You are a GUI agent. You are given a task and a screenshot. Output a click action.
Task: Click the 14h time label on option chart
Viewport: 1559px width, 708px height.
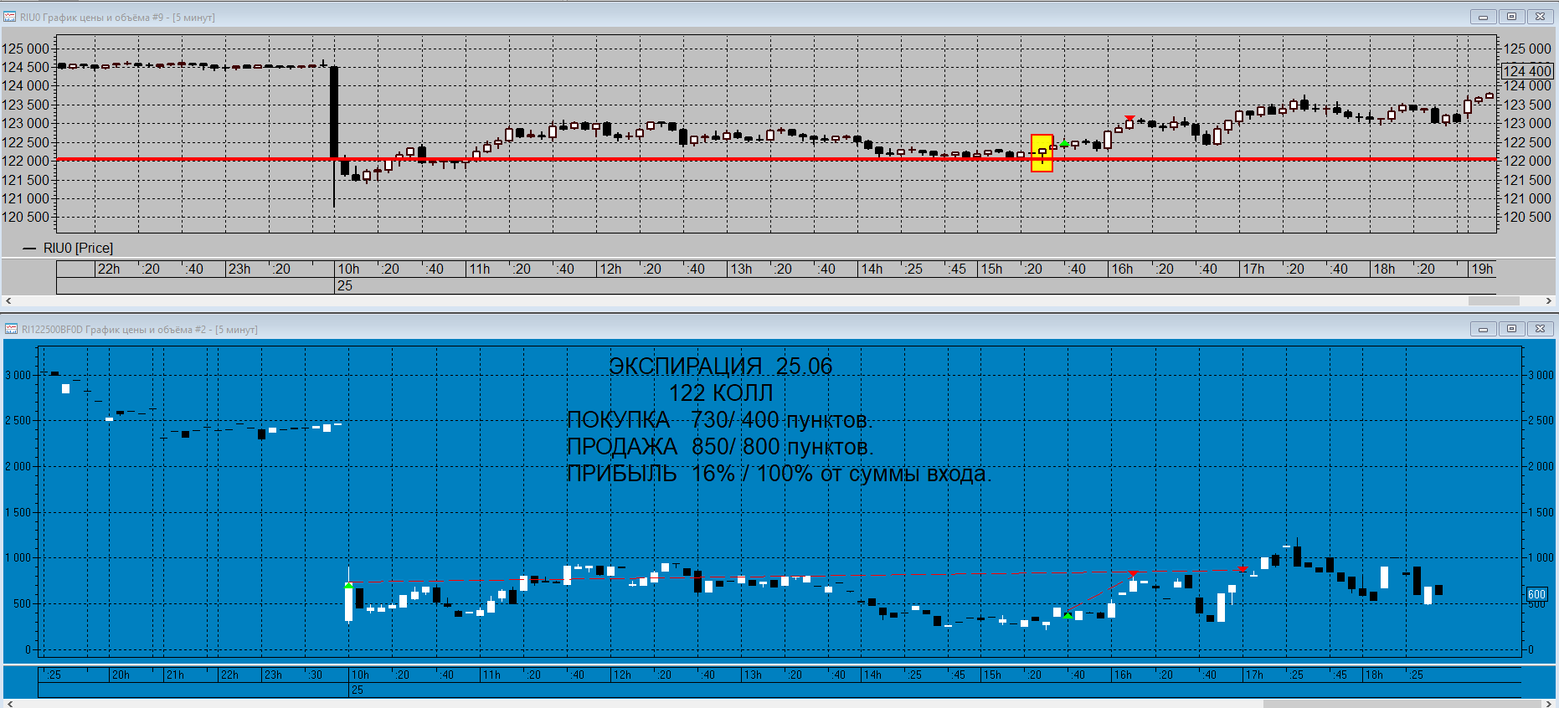click(x=872, y=675)
